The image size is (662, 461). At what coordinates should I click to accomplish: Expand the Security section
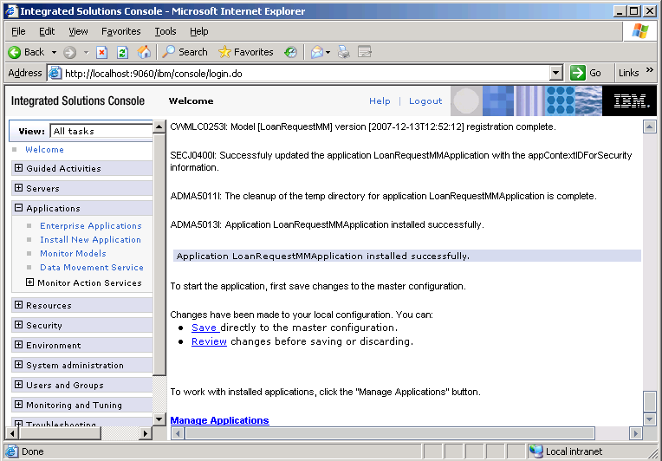click(x=18, y=325)
